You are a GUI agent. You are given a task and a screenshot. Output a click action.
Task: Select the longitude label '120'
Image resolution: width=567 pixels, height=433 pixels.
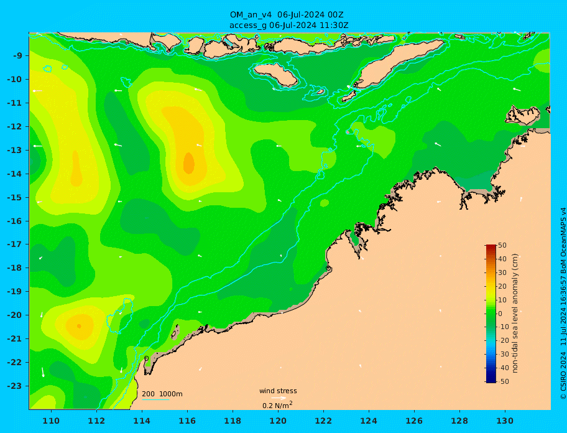tap(278, 421)
